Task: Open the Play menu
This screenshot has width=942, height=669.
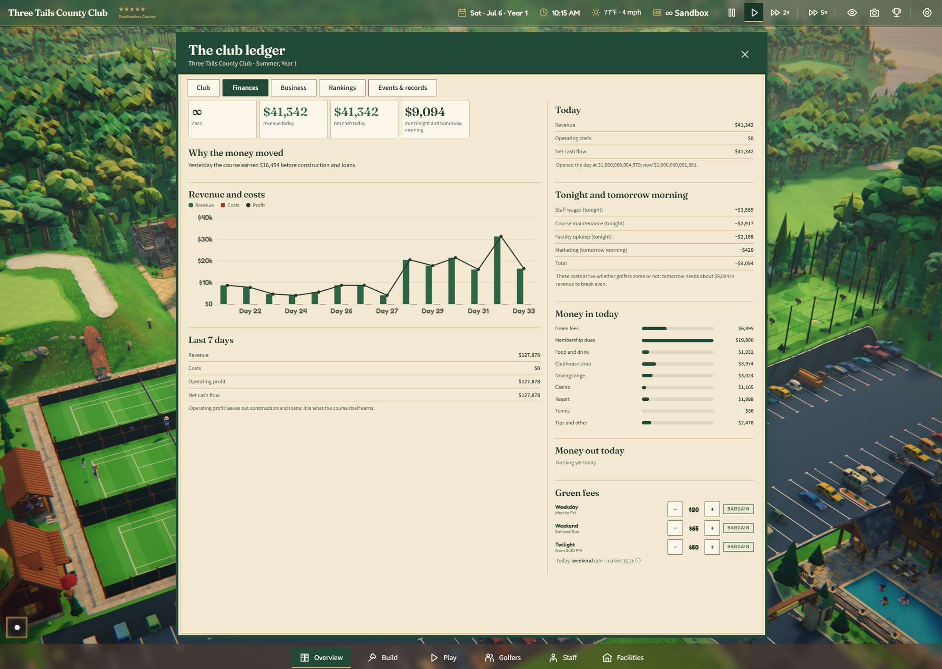Action: coord(443,657)
